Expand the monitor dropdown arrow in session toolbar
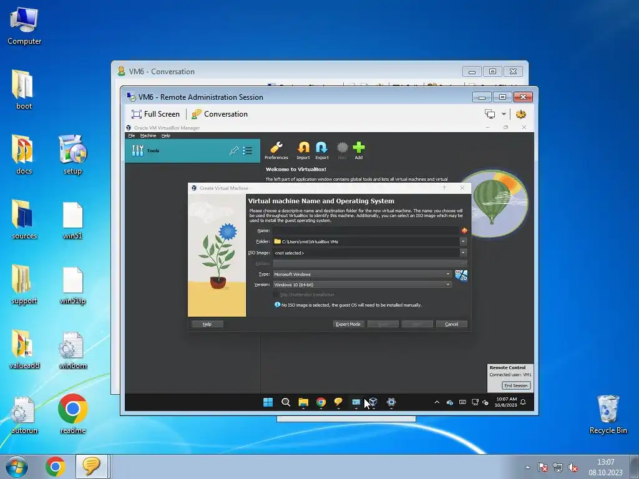This screenshot has height=479, width=639. click(504, 114)
